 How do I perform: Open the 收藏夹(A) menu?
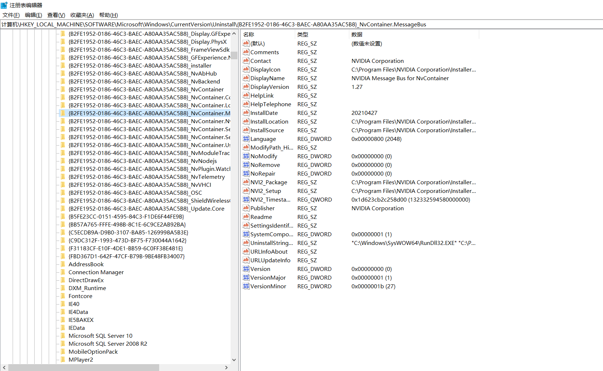(82, 15)
